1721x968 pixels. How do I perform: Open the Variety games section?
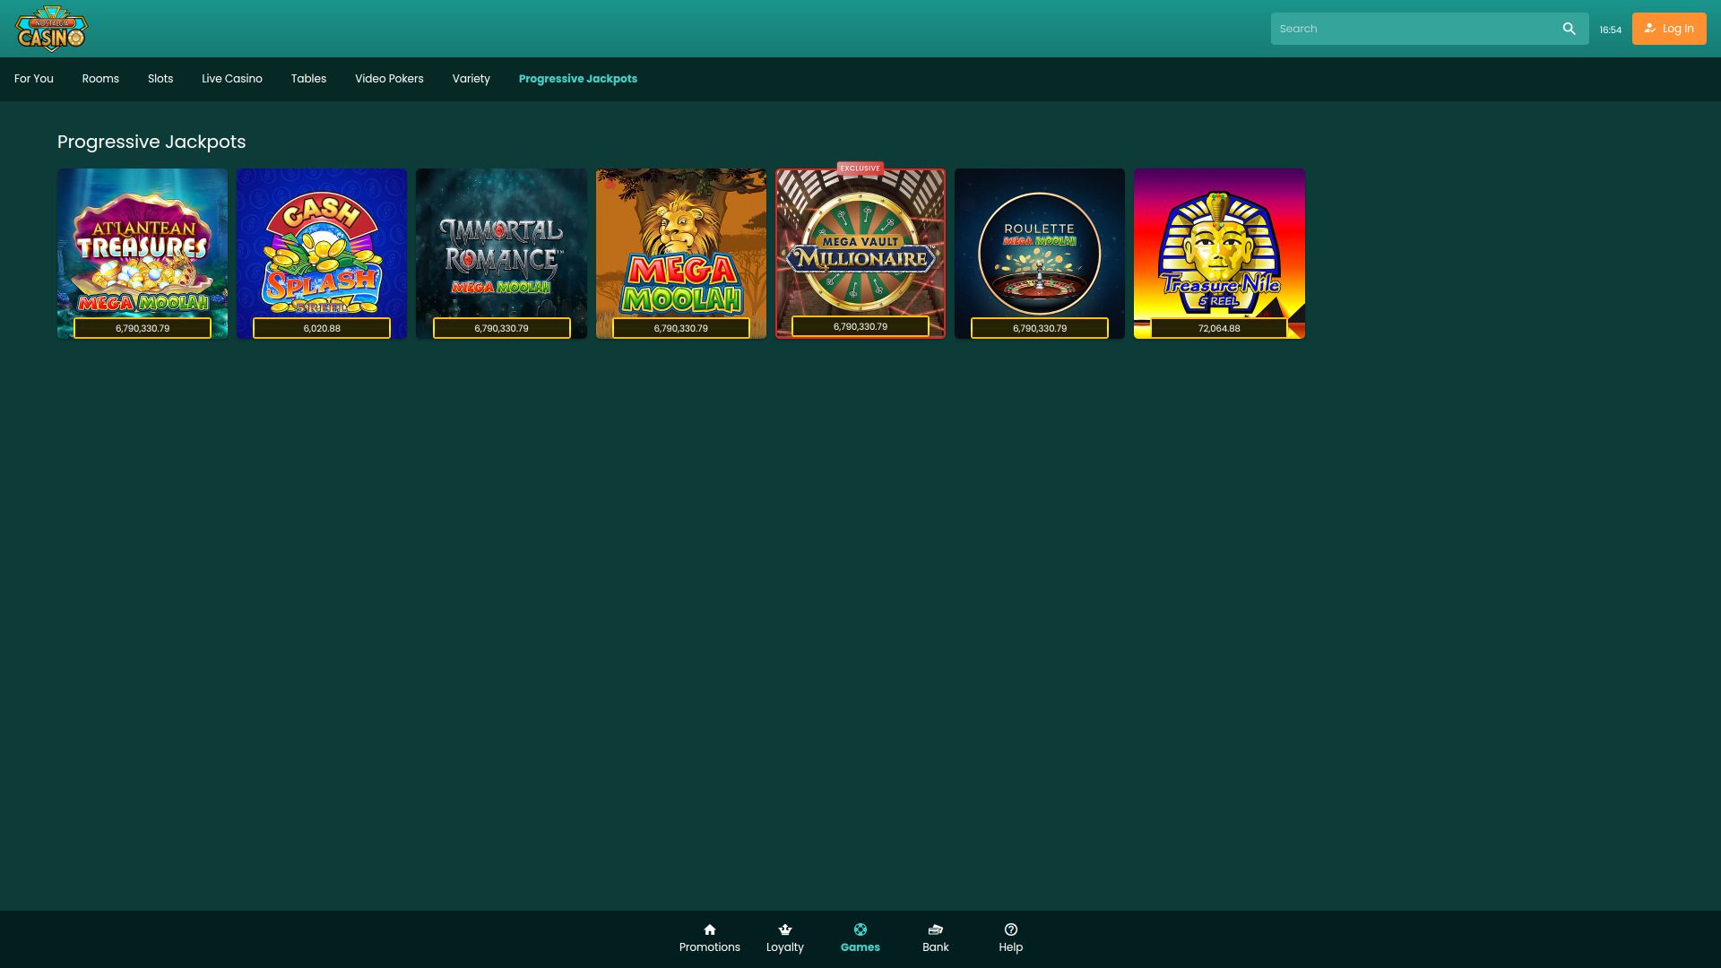pos(471,79)
